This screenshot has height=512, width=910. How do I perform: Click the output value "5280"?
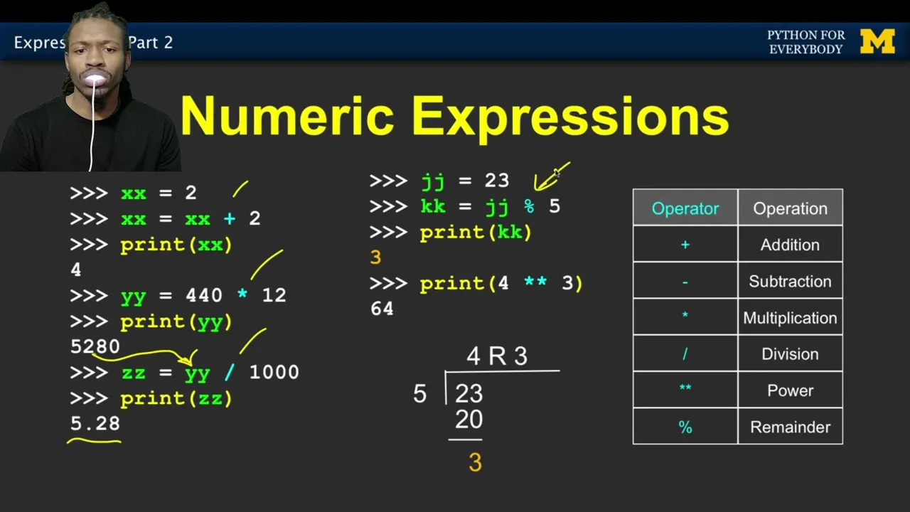pos(95,347)
